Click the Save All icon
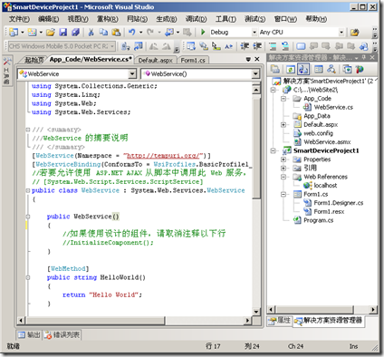 75,32
